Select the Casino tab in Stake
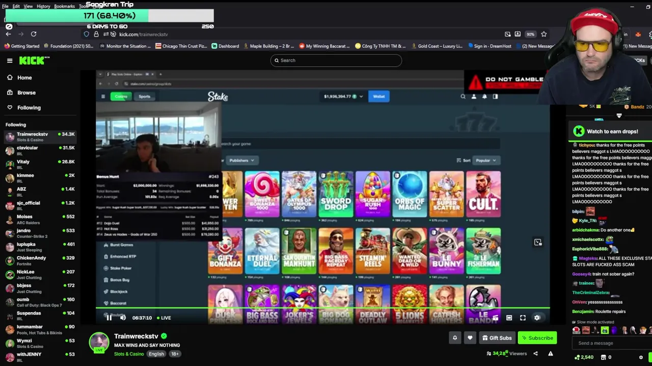The height and width of the screenshot is (366, 652). pos(121,97)
